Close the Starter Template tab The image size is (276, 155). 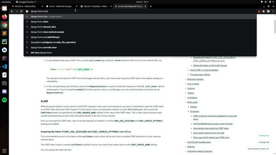(111, 6)
